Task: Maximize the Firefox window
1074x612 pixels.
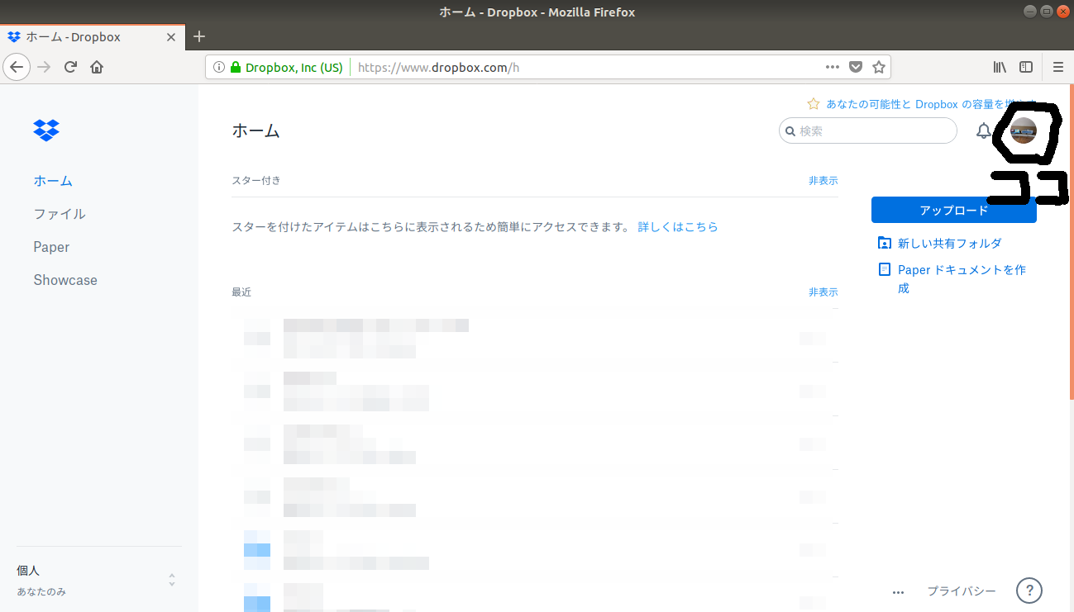Action: coord(1046,12)
